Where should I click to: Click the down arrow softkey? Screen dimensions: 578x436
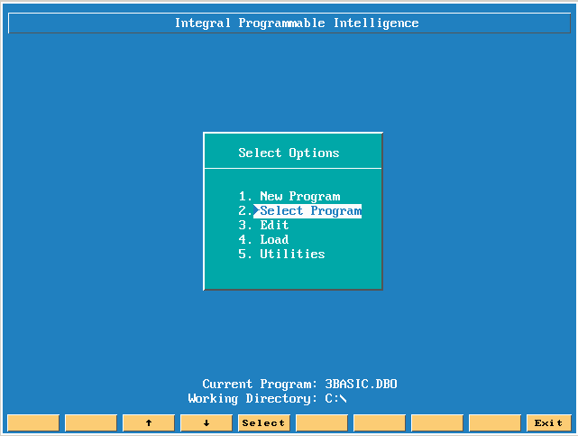click(206, 422)
